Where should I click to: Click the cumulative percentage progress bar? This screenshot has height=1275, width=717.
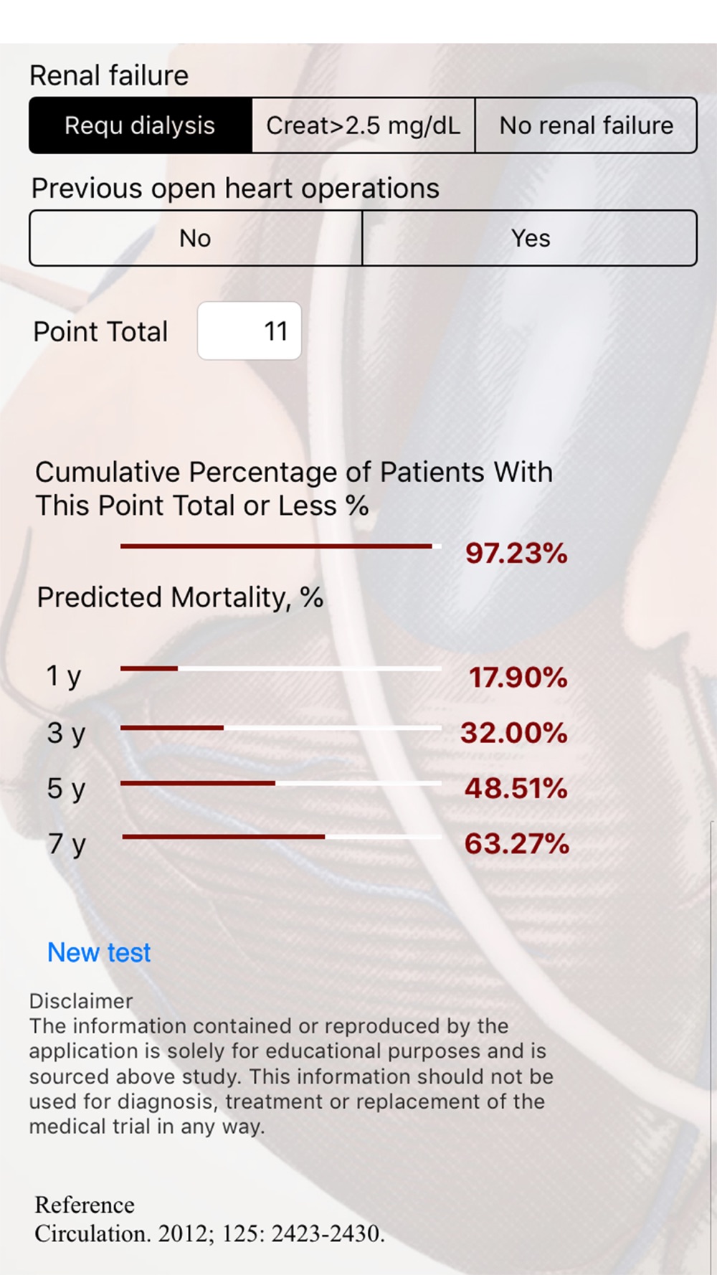(280, 546)
